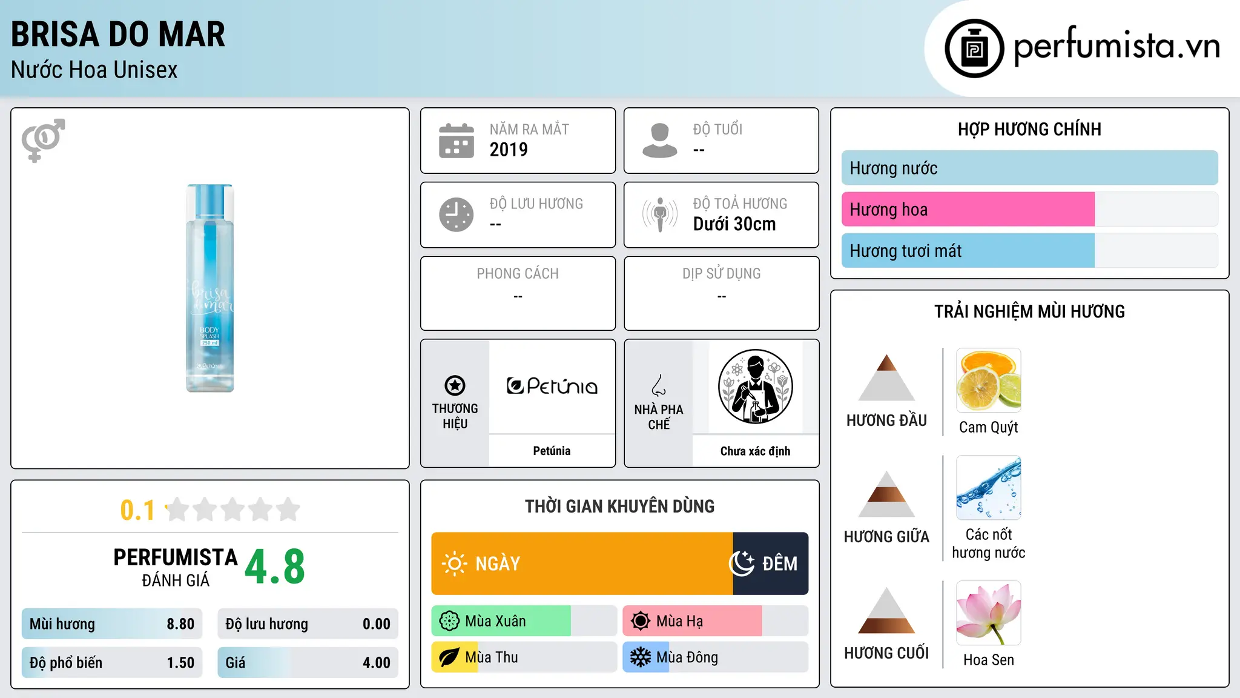Click the sun icon next to Ngày
The image size is (1240, 698).
pos(454,563)
